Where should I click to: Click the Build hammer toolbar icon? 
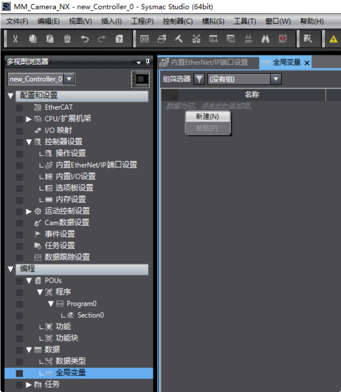click(x=179, y=39)
